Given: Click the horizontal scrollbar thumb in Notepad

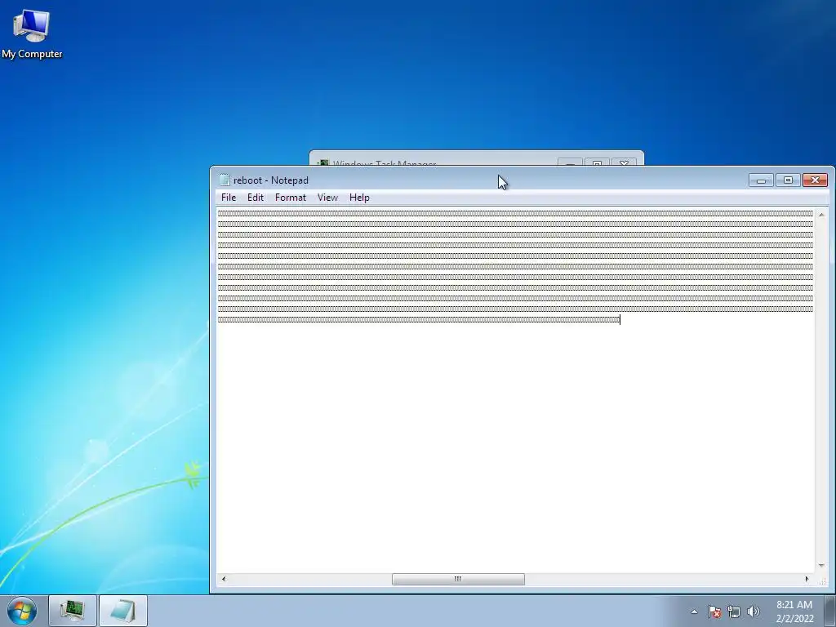Looking at the screenshot, I should pos(458,579).
